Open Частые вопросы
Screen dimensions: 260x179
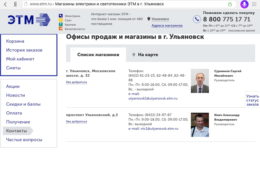[24, 140]
